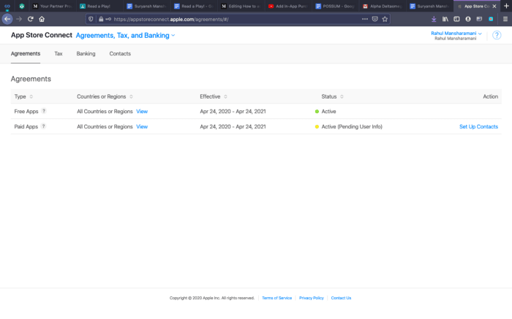Viewport: 512px width, 319px height.
Task: Sort the table by Effective date
Action: click(214, 96)
